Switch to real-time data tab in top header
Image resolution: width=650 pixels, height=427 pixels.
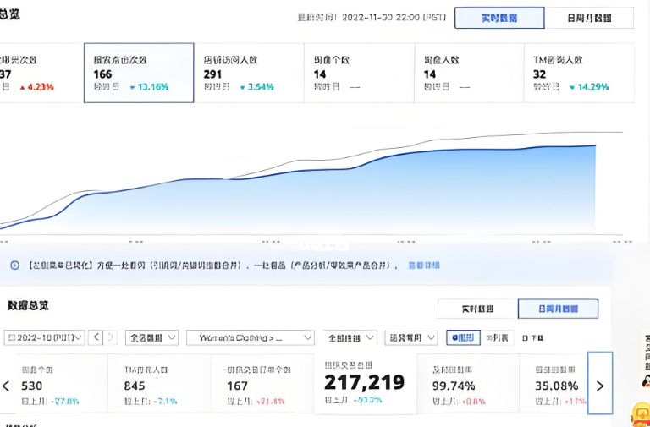[499, 18]
